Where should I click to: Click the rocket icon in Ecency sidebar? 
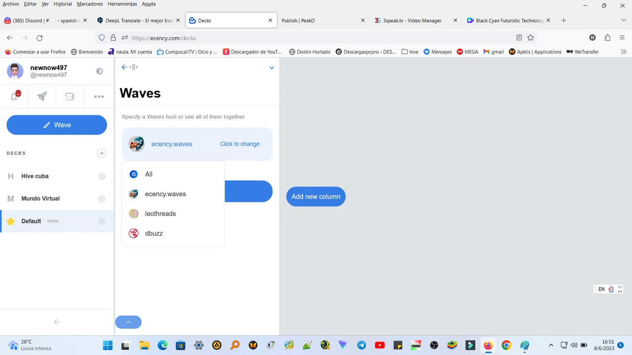pos(42,97)
